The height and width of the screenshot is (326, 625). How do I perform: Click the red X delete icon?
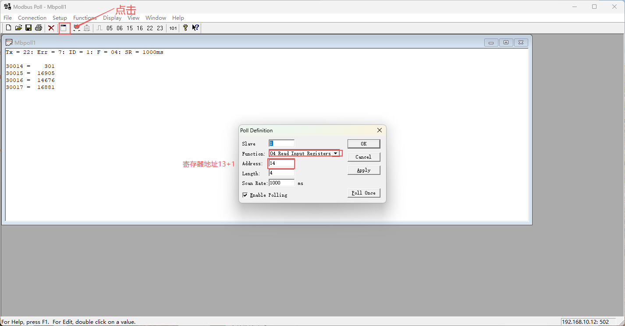point(51,28)
